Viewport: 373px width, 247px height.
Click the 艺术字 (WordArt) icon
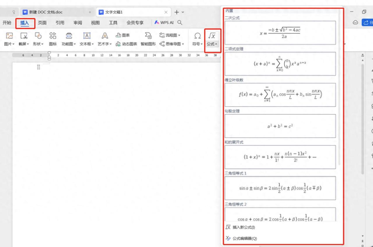tap(104, 36)
